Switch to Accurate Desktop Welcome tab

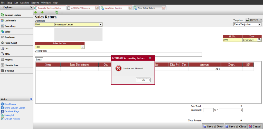50,8
